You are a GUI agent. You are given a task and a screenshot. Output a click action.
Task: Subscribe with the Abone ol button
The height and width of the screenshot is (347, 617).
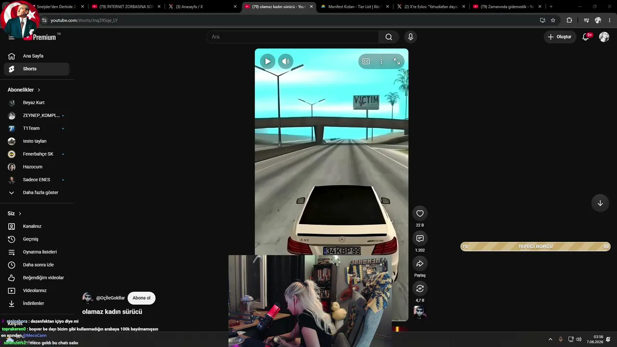pyautogui.click(x=141, y=298)
